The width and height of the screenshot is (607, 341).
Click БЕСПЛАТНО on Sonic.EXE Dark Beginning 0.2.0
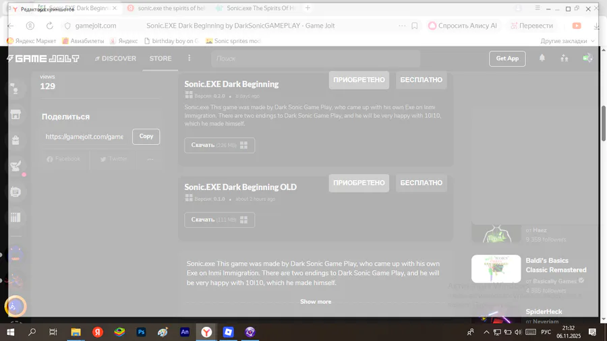click(x=421, y=80)
